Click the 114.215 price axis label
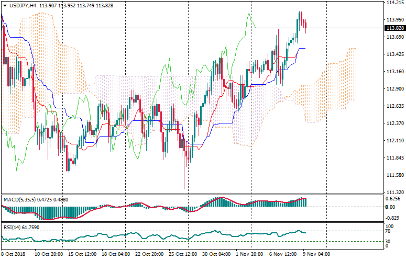The height and width of the screenshot is (260, 406). (x=394, y=3)
